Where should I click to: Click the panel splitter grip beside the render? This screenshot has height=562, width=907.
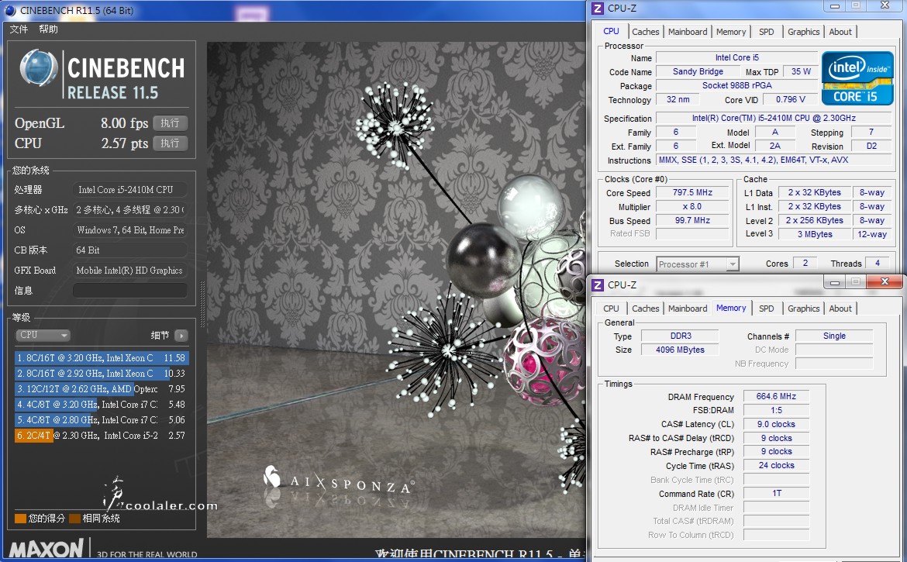(x=202, y=304)
